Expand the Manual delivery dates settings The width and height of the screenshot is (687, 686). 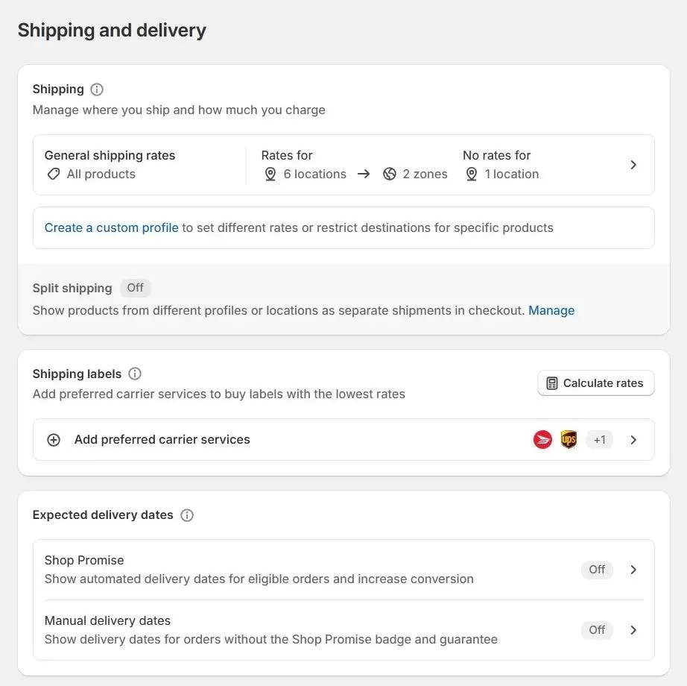click(633, 629)
